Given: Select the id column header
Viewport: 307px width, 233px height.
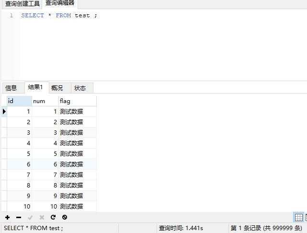Looking at the screenshot, I should 19,101.
